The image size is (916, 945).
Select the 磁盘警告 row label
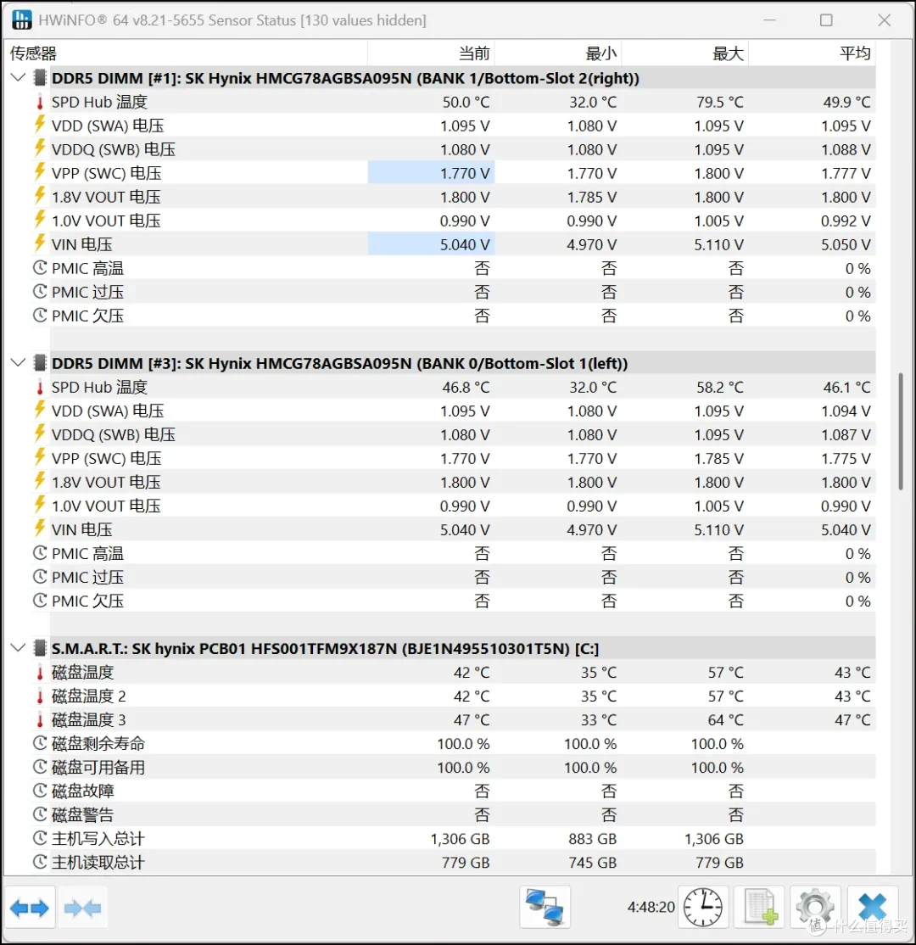pyautogui.click(x=82, y=815)
